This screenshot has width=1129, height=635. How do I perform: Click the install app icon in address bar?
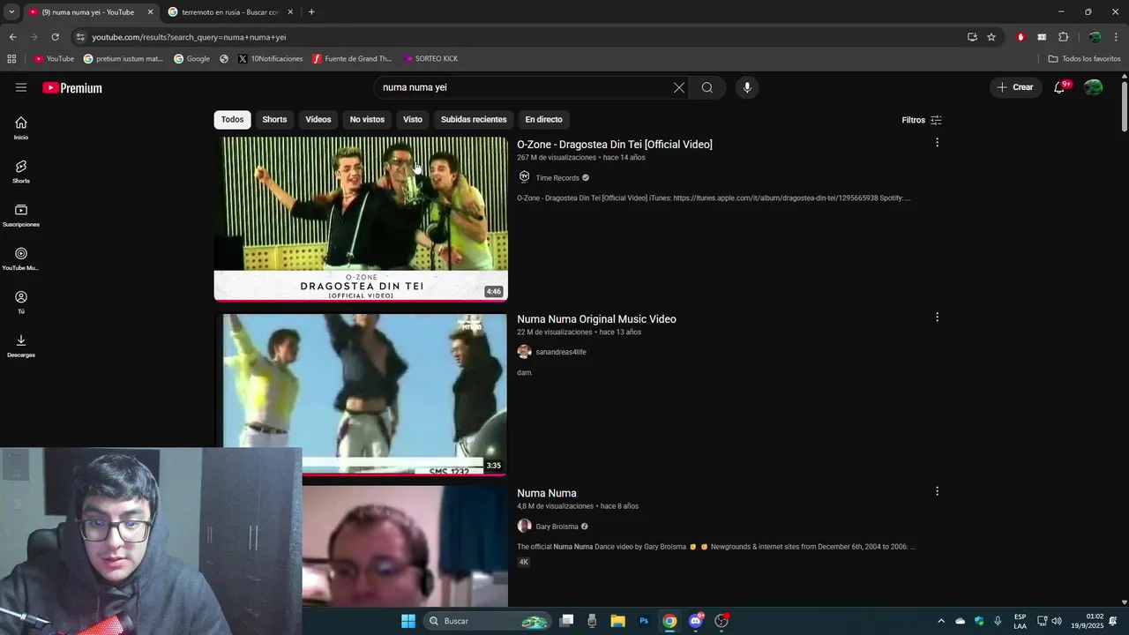pyautogui.click(x=972, y=37)
